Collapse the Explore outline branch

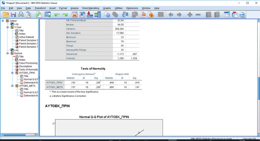(x=8, y=53)
